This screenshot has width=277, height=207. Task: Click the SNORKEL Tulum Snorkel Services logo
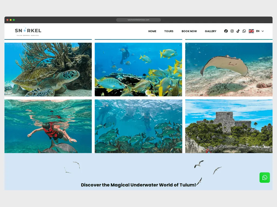(28, 31)
